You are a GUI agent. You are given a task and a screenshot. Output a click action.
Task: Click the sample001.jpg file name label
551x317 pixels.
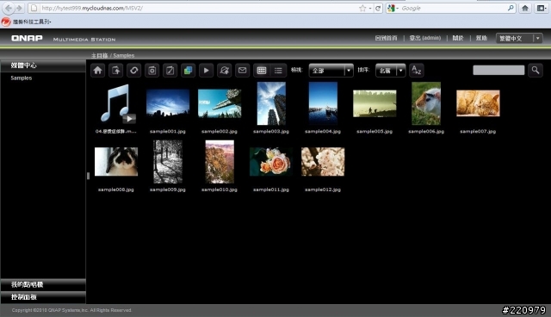click(168, 132)
